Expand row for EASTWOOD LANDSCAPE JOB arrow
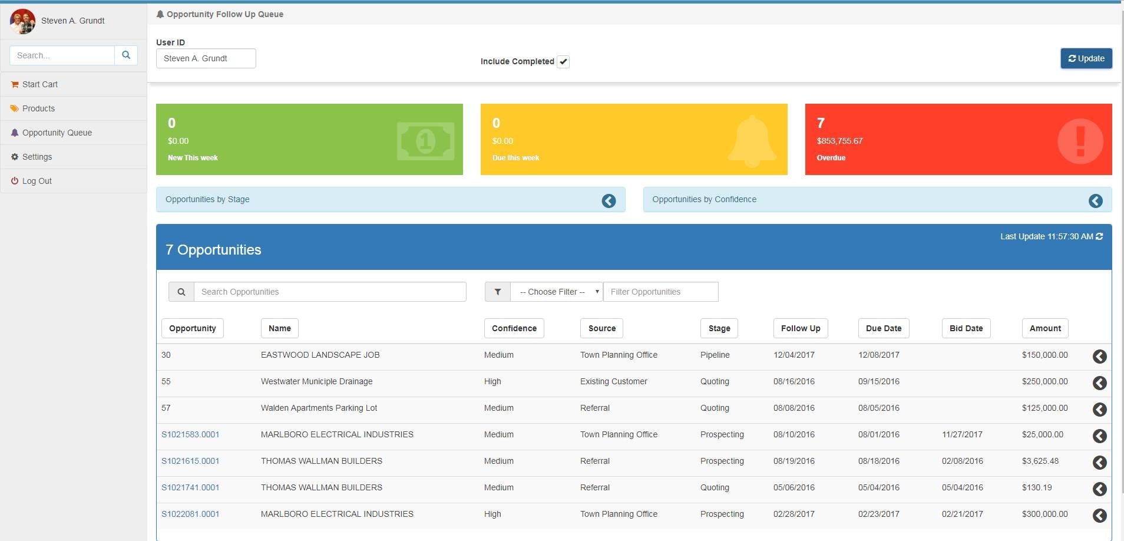 [x=1099, y=357]
